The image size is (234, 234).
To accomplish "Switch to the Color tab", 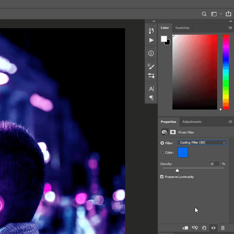I will 165,28.
